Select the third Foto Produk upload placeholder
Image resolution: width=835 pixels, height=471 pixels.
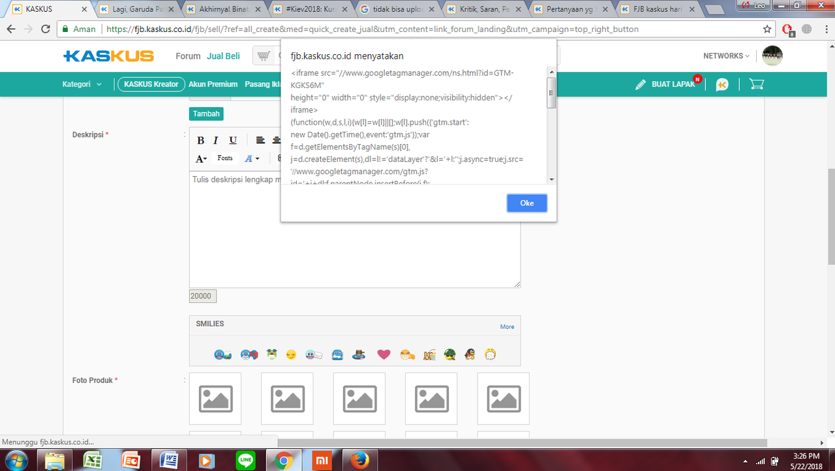359,399
